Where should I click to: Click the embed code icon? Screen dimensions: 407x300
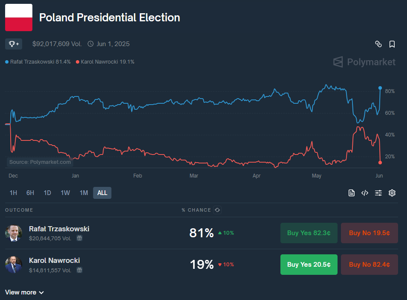click(x=365, y=193)
